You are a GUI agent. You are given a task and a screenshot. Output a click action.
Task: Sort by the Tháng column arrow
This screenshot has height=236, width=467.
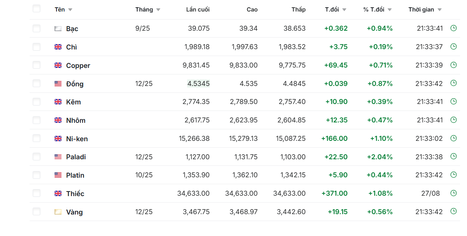(x=158, y=10)
